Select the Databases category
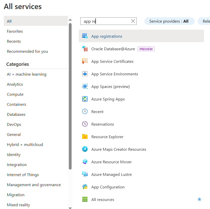Viewport: 210px width, 209px height. coord(16,115)
